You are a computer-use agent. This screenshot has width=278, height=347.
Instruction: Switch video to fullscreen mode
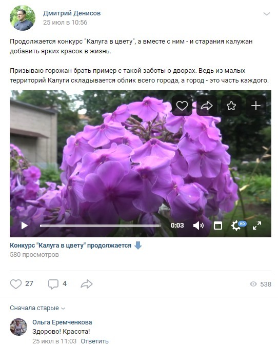pyautogui.click(x=257, y=226)
